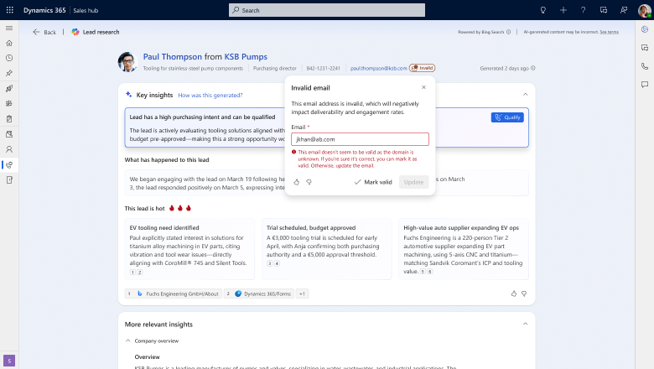This screenshot has height=369, width=654.
Task: Collapse the More relevant insights section
Action: [525, 324]
